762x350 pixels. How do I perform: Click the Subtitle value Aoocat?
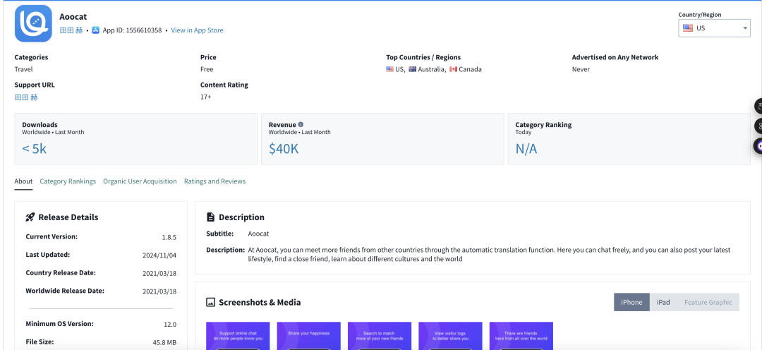(258, 234)
